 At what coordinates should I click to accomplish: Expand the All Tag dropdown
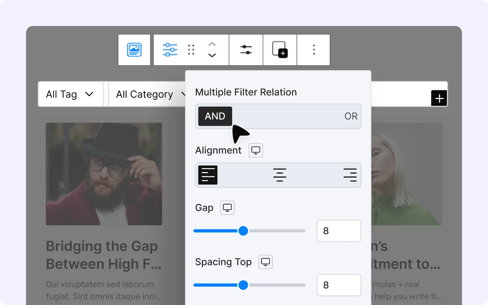[70, 95]
